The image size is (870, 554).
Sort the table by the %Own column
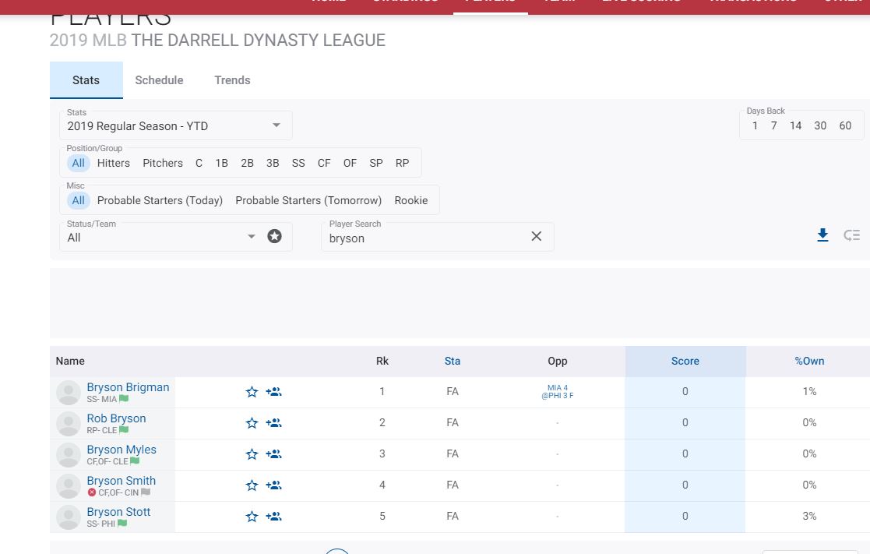click(808, 361)
